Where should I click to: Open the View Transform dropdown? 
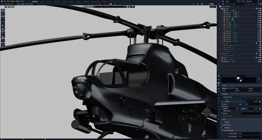coord(249,137)
